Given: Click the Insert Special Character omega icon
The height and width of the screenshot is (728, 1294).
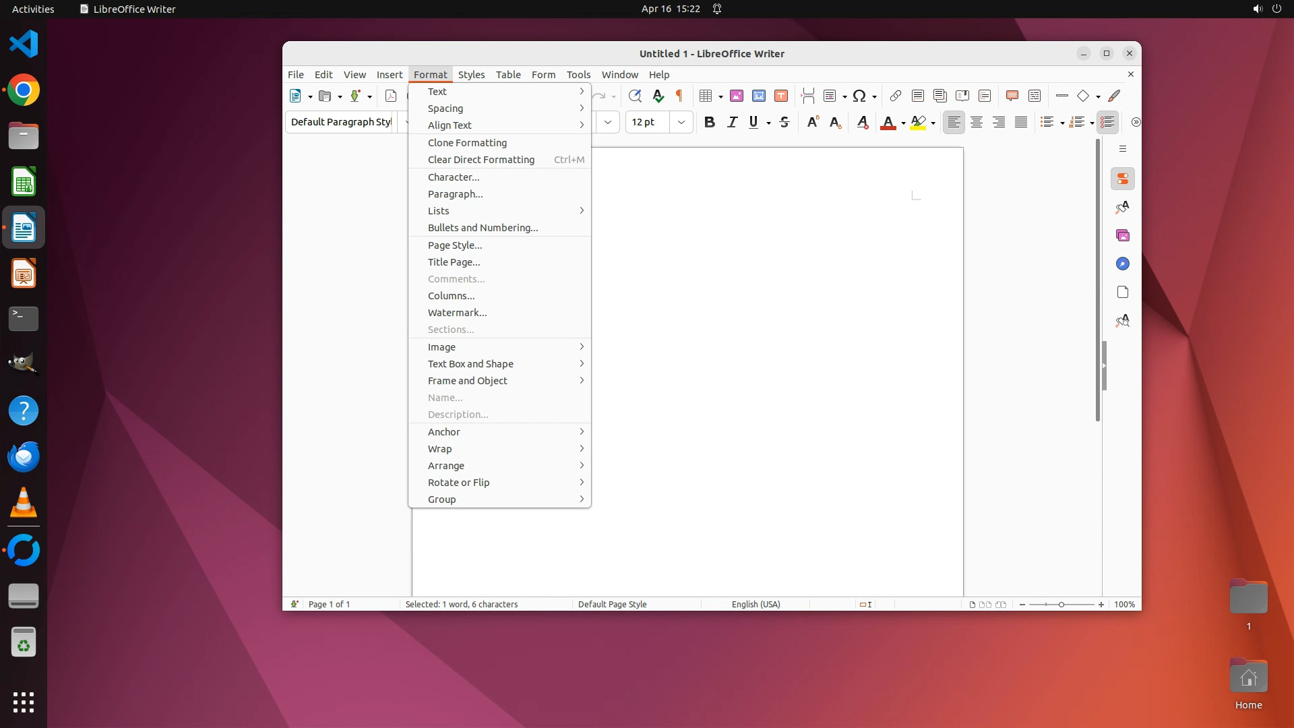Looking at the screenshot, I should 859,96.
